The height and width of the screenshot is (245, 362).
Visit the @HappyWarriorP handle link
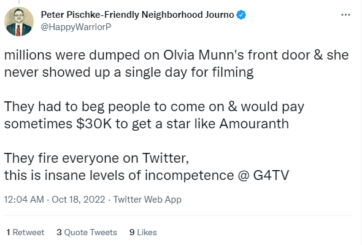tap(76, 27)
